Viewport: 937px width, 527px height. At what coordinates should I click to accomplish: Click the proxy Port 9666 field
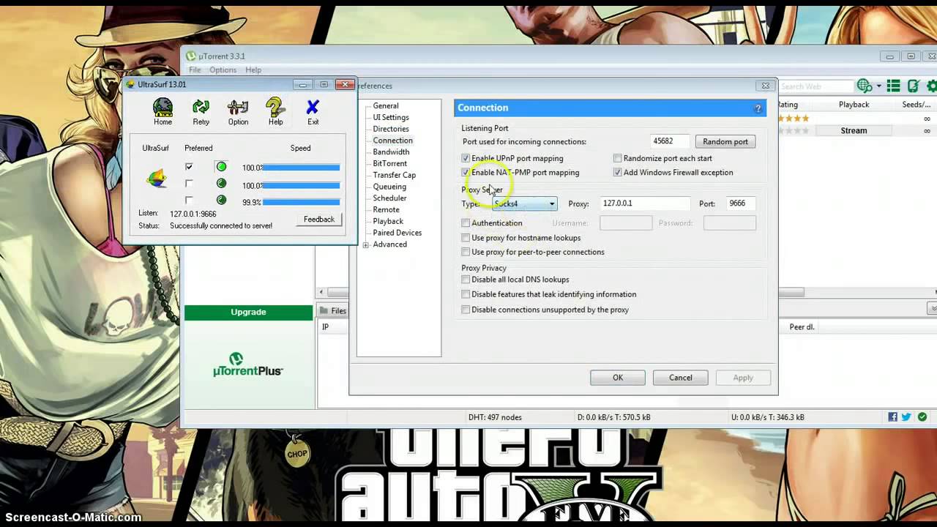[741, 203]
